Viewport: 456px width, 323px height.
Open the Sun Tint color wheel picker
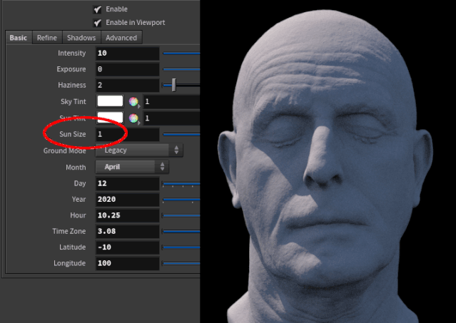pos(133,118)
